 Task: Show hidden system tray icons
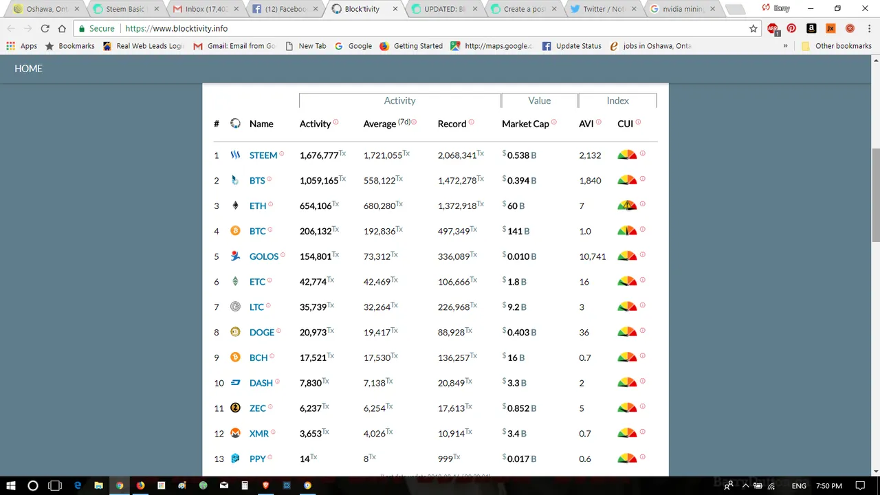[x=745, y=485]
